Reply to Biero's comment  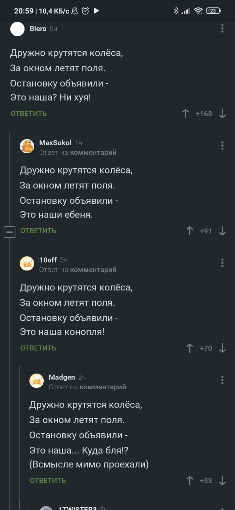(x=29, y=114)
